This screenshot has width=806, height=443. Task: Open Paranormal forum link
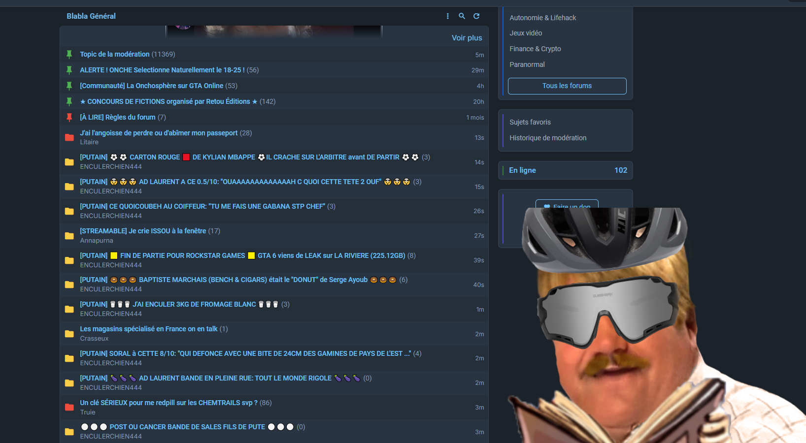527,64
